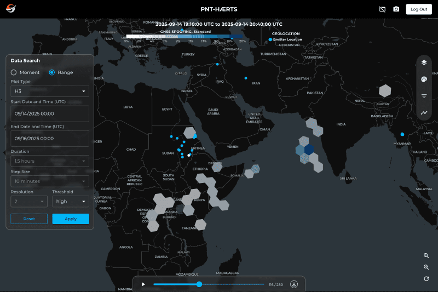Click the emitter dot in Iran
The image size is (438, 292).
pos(246,78)
